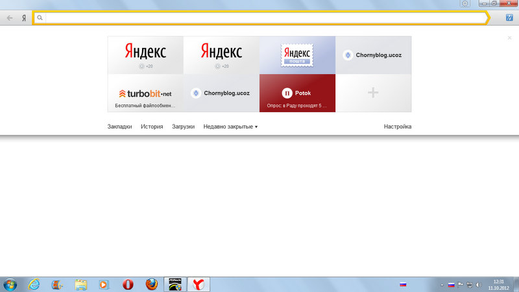Open the Yandex home button beside the back arrow
The width and height of the screenshot is (519, 292).
24,18
